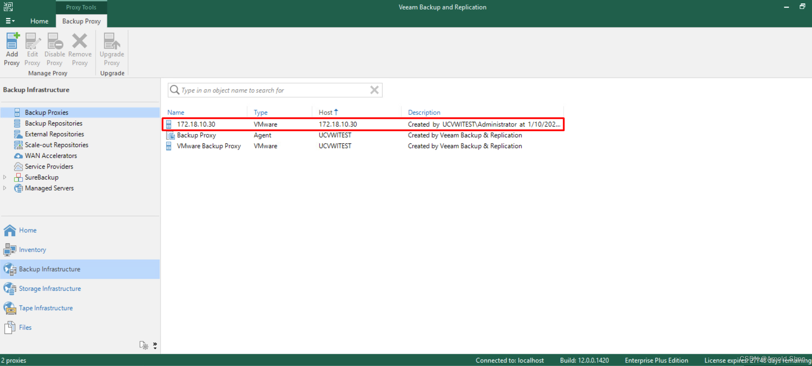Click the Scale-out Repositories tree icon

click(18, 145)
